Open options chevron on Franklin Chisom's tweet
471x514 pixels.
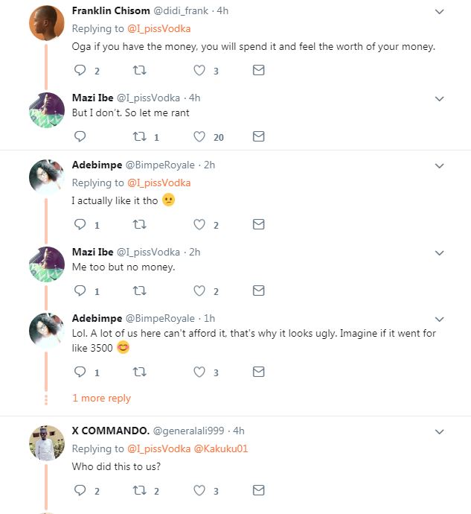[439, 12]
